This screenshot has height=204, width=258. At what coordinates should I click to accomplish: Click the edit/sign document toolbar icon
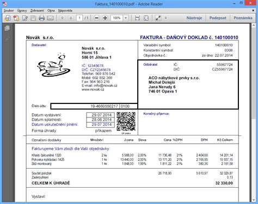25,18
